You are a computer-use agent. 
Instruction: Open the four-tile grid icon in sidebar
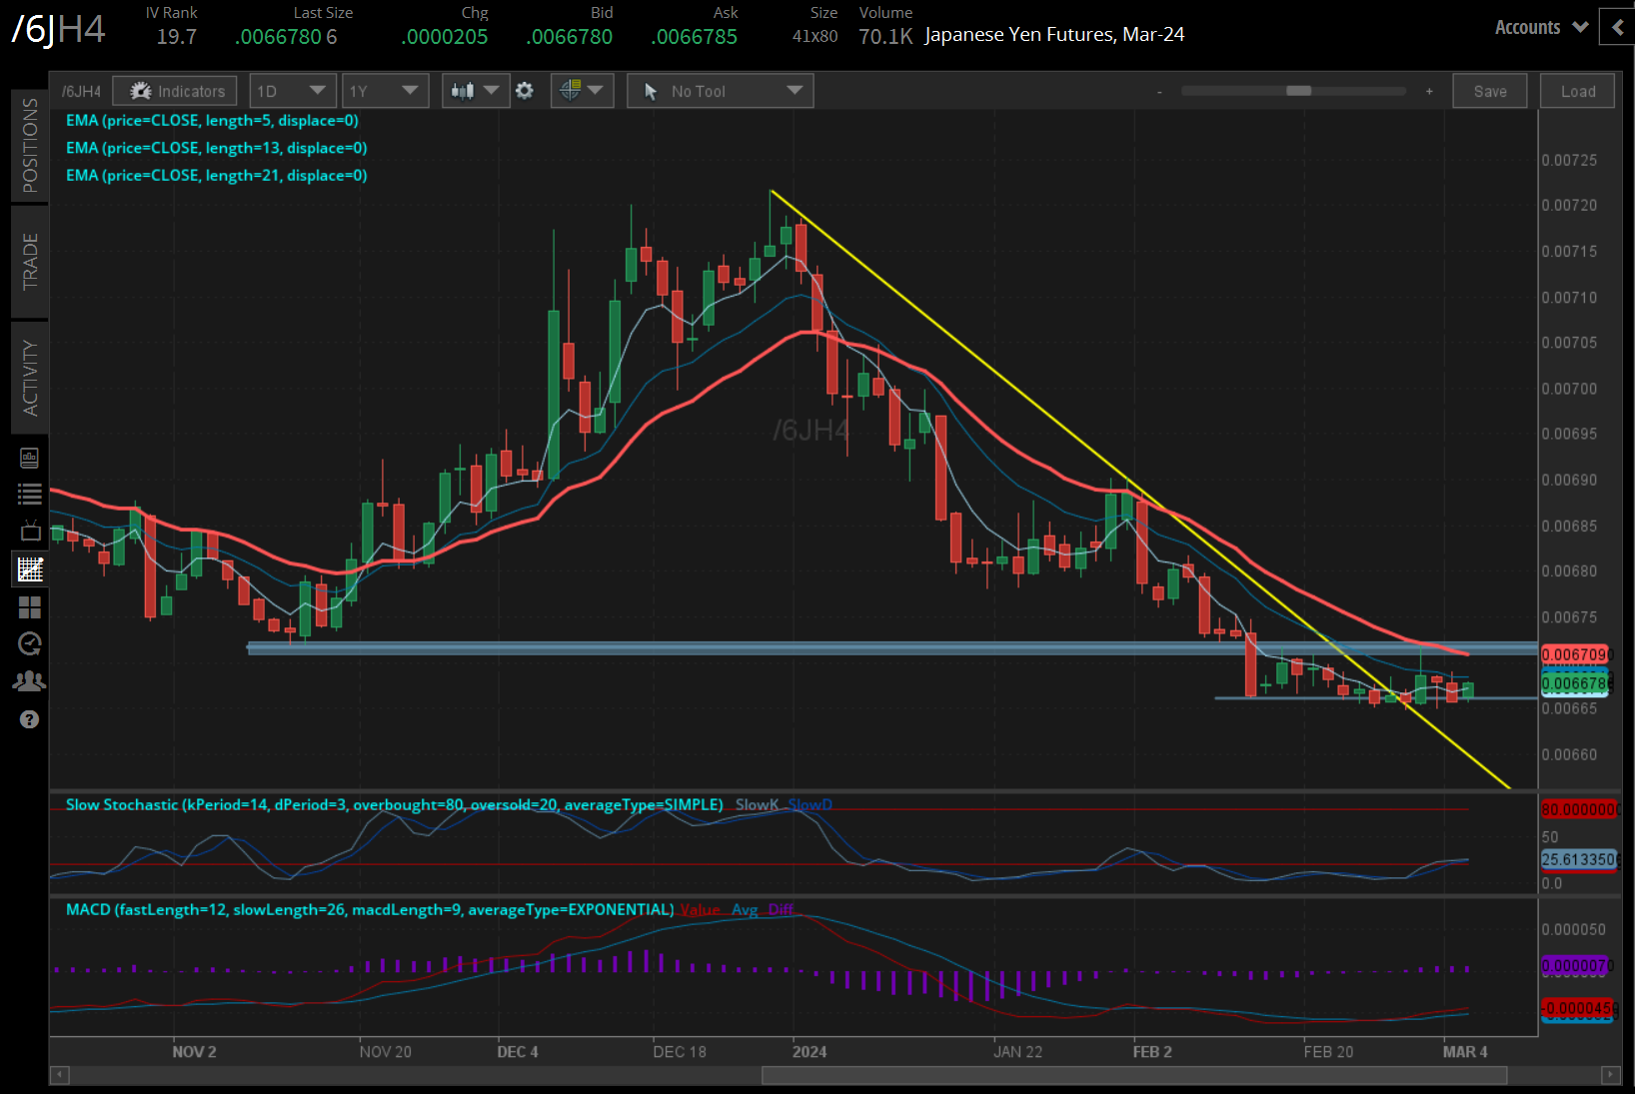30,607
